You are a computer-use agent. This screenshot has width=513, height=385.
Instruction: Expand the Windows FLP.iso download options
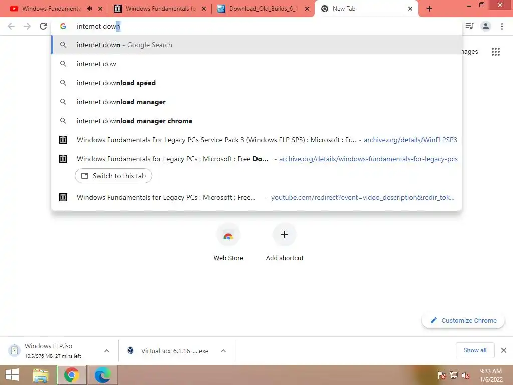(x=107, y=350)
